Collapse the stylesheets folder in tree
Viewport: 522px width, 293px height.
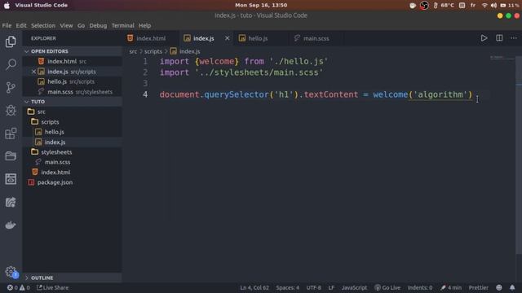pos(56,152)
